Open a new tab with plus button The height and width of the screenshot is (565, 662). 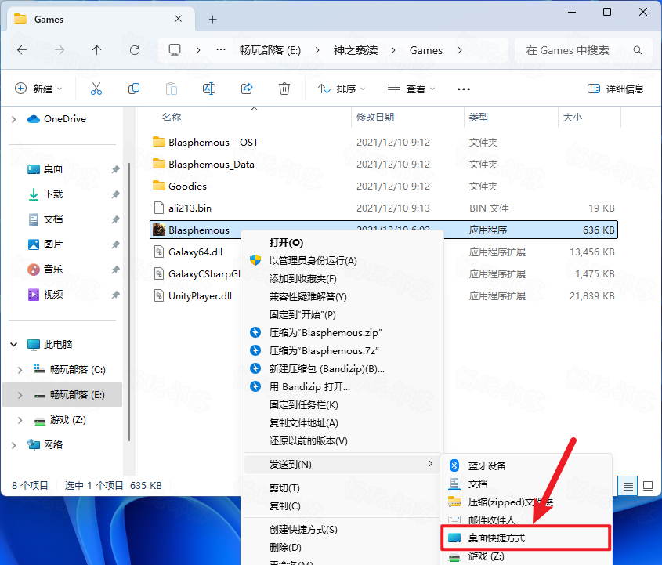coord(213,19)
